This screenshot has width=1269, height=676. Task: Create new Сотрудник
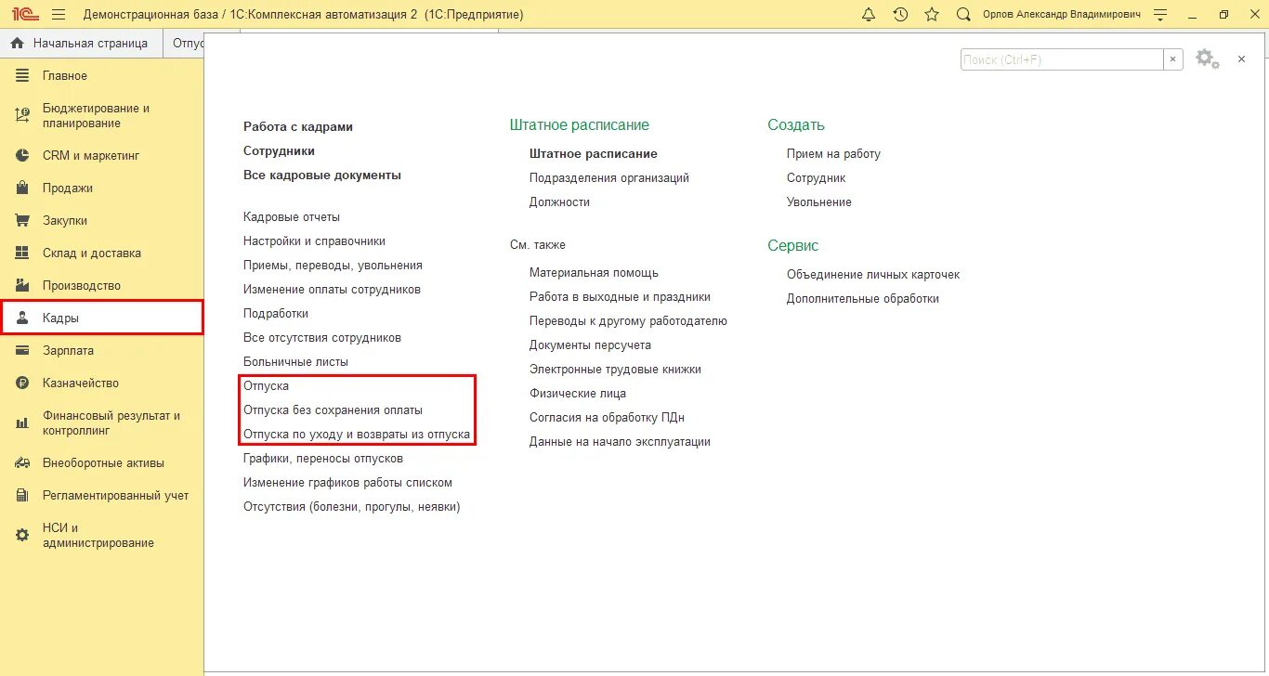point(816,177)
